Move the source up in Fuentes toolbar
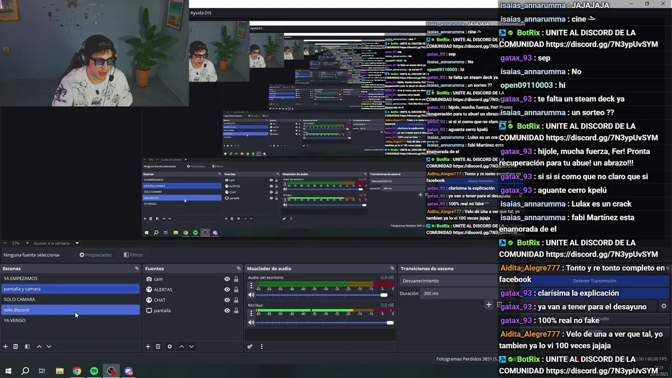Image resolution: width=672 pixels, height=378 pixels. point(182,346)
